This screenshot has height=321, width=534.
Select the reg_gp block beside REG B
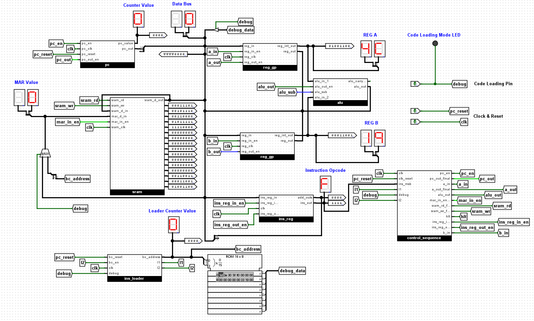click(267, 146)
